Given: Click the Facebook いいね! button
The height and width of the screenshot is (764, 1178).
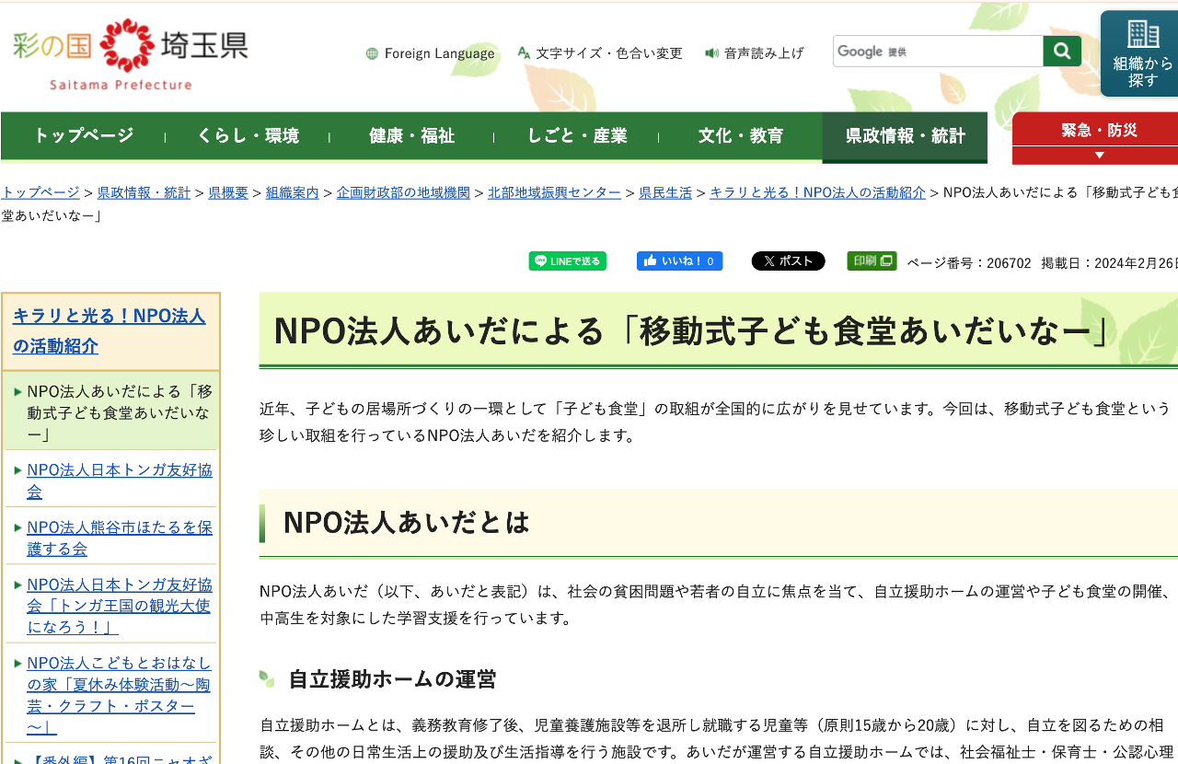Looking at the screenshot, I should click(x=679, y=261).
